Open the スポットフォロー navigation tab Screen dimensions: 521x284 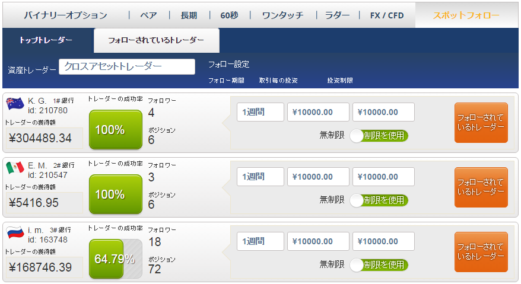(x=466, y=15)
